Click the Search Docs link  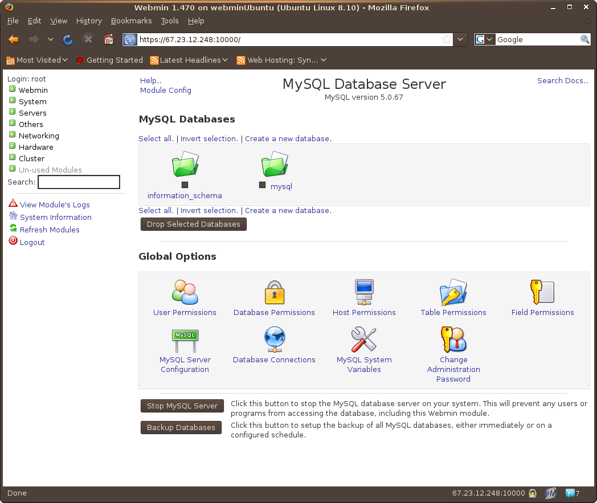[x=562, y=81]
